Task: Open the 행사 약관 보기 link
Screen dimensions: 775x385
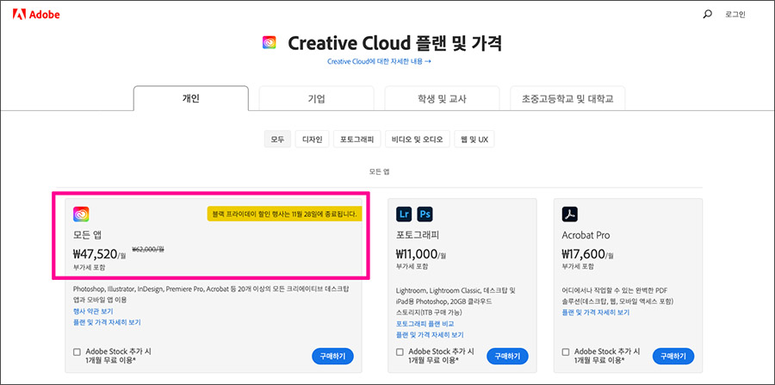Action: coord(93,312)
